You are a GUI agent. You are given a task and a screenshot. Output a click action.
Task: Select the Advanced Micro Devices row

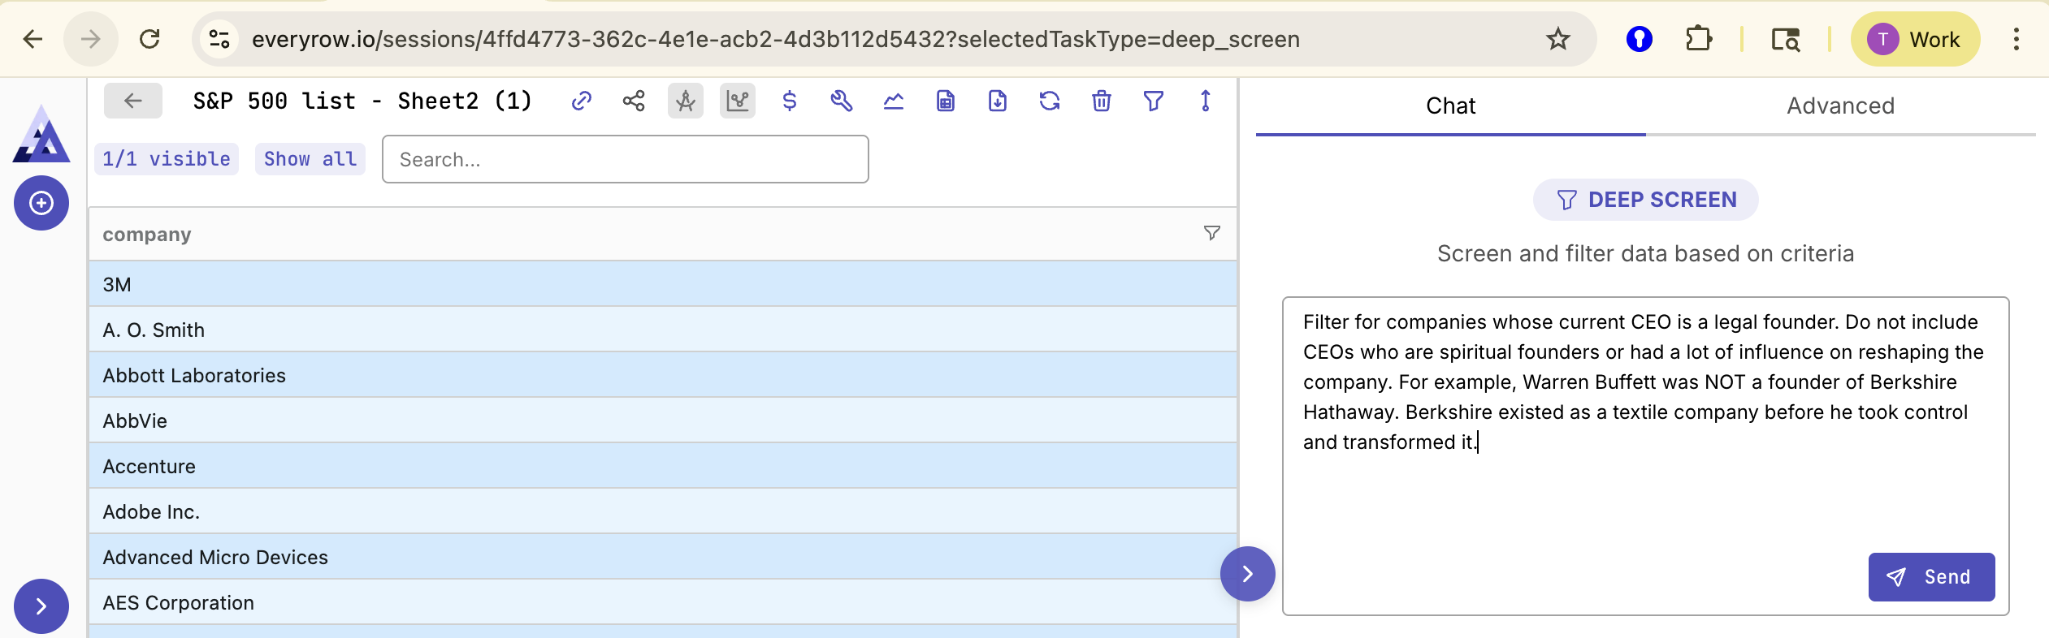pyautogui.click(x=663, y=557)
